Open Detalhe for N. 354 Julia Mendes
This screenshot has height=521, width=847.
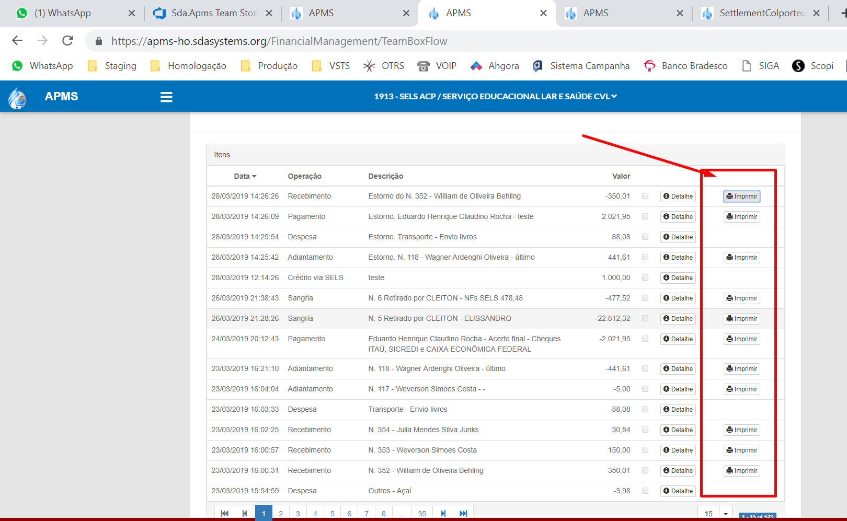[678, 430]
